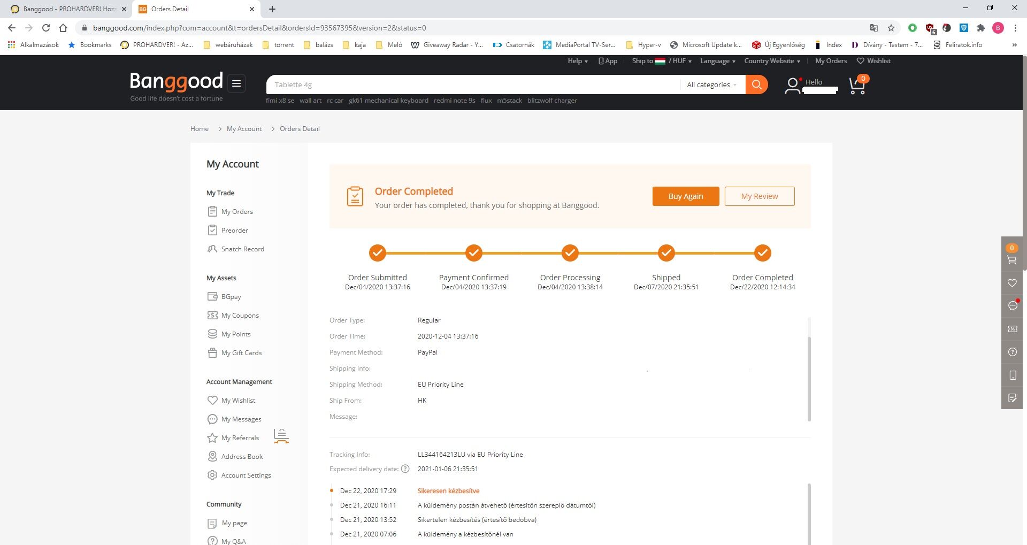Open Chrome three-dot menu
The width and height of the screenshot is (1027, 545).
[1015, 28]
